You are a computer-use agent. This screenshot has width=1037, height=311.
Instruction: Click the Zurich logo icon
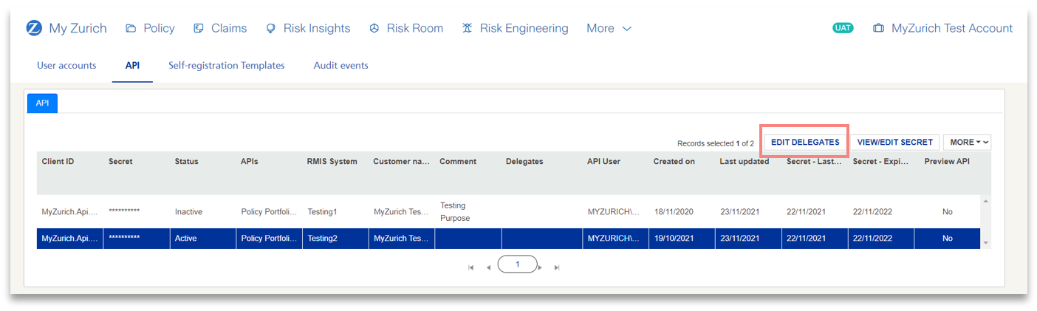(x=34, y=28)
